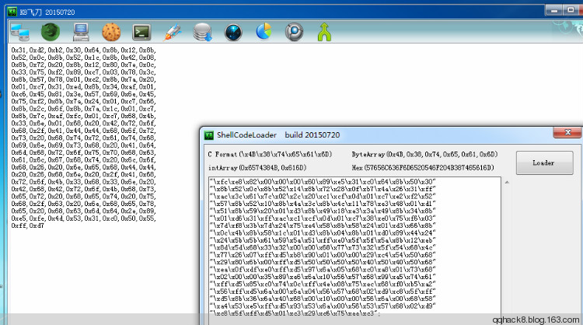Click the ShellCodeLoader window title icon
This screenshot has width=583, height=325.
tap(209, 135)
